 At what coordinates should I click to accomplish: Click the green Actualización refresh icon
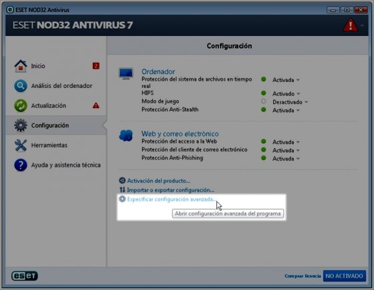[21, 105]
